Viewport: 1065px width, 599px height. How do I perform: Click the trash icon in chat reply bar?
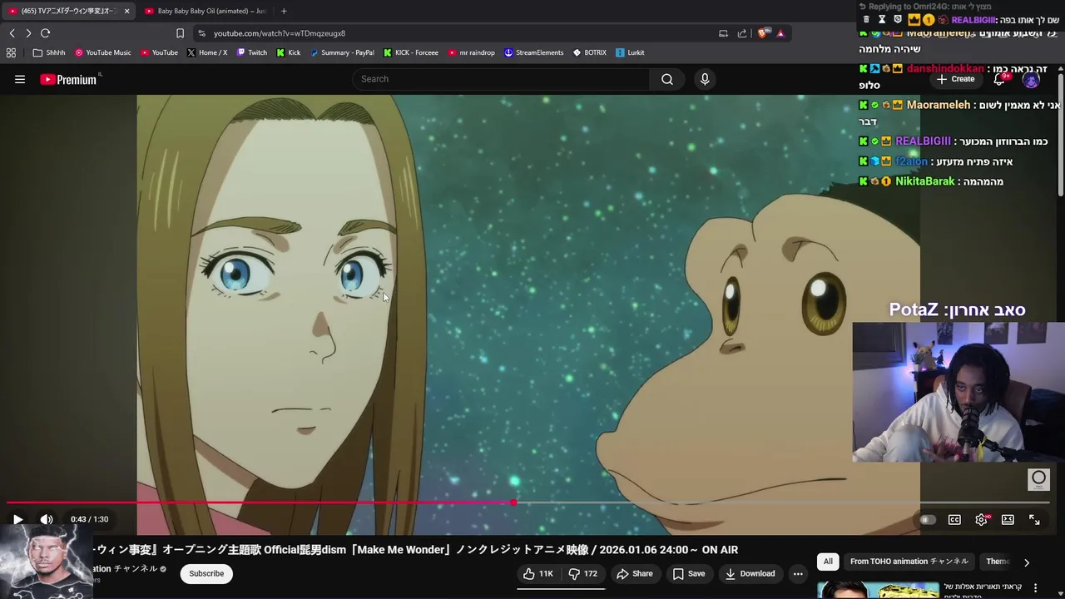click(x=867, y=19)
